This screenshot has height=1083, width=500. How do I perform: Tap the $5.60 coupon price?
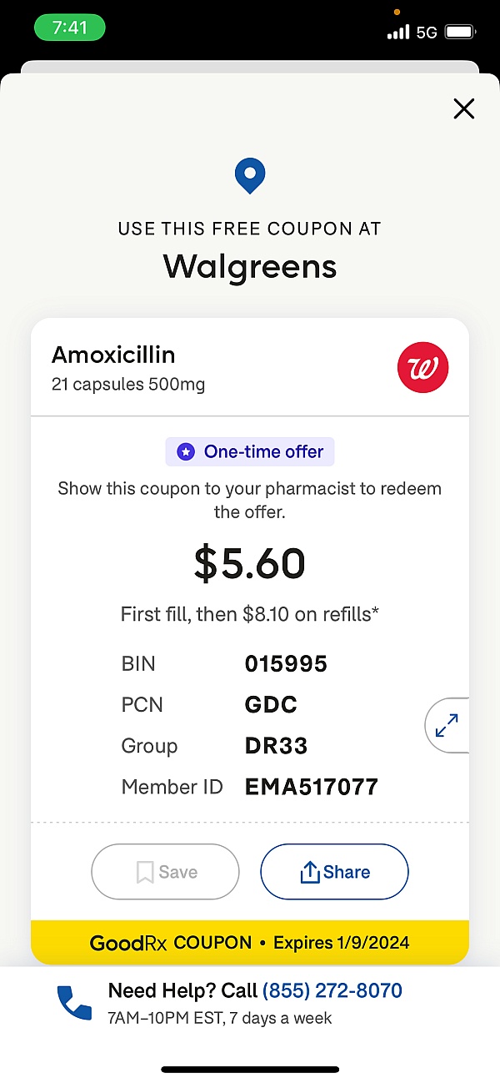point(250,564)
